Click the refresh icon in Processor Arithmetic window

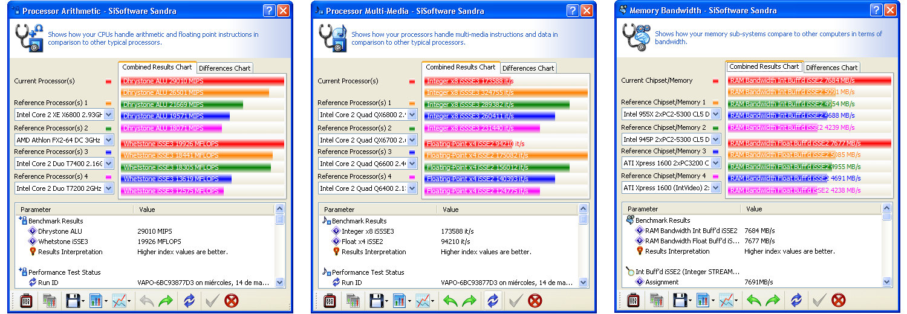[x=189, y=300]
